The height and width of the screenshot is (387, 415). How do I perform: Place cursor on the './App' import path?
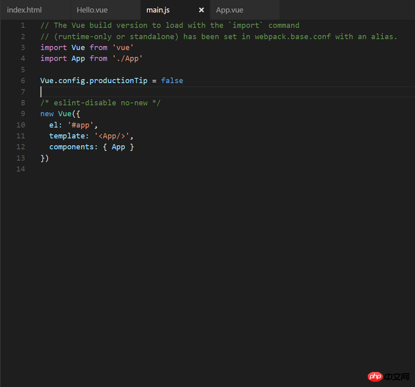click(x=127, y=59)
